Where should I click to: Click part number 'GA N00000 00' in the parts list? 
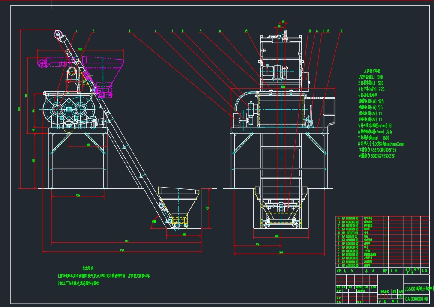350,218
